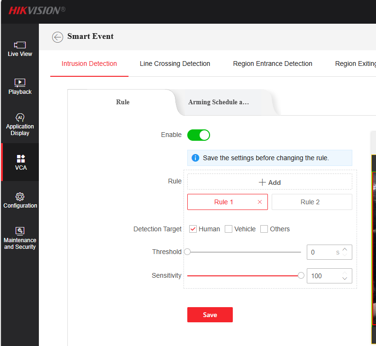Click the Sensitivity slider handle
Screen dimensions: 376x346
(x=301, y=276)
